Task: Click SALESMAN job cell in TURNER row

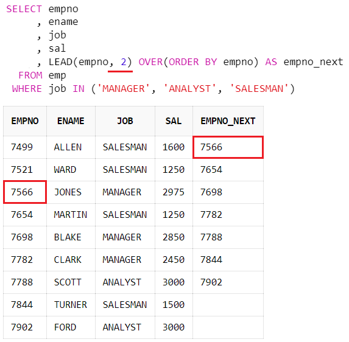Action: click(125, 305)
